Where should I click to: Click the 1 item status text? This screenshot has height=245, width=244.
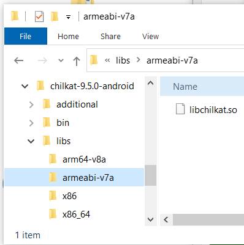[x=28, y=235]
